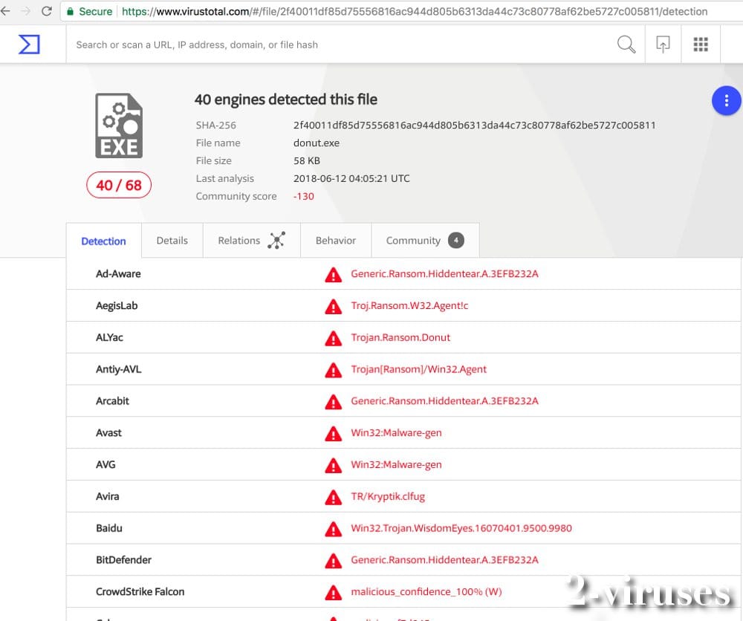The width and height of the screenshot is (743, 621).
Task: Click the community score -130
Action: [x=304, y=196]
